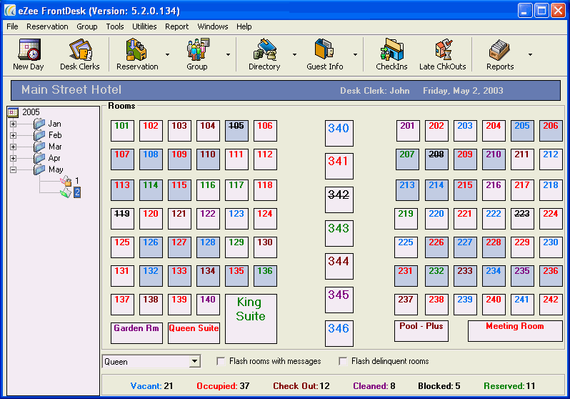This screenshot has height=399, width=570.
Task: Enable Flash rooms with messages checkbox
Action: (221, 361)
